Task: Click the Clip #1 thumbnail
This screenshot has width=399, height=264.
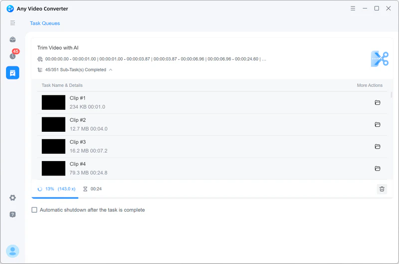Action: pyautogui.click(x=53, y=102)
